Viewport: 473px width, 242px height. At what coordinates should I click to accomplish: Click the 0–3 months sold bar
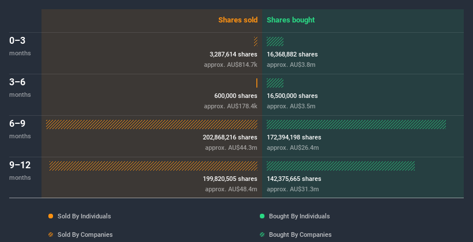click(x=256, y=41)
